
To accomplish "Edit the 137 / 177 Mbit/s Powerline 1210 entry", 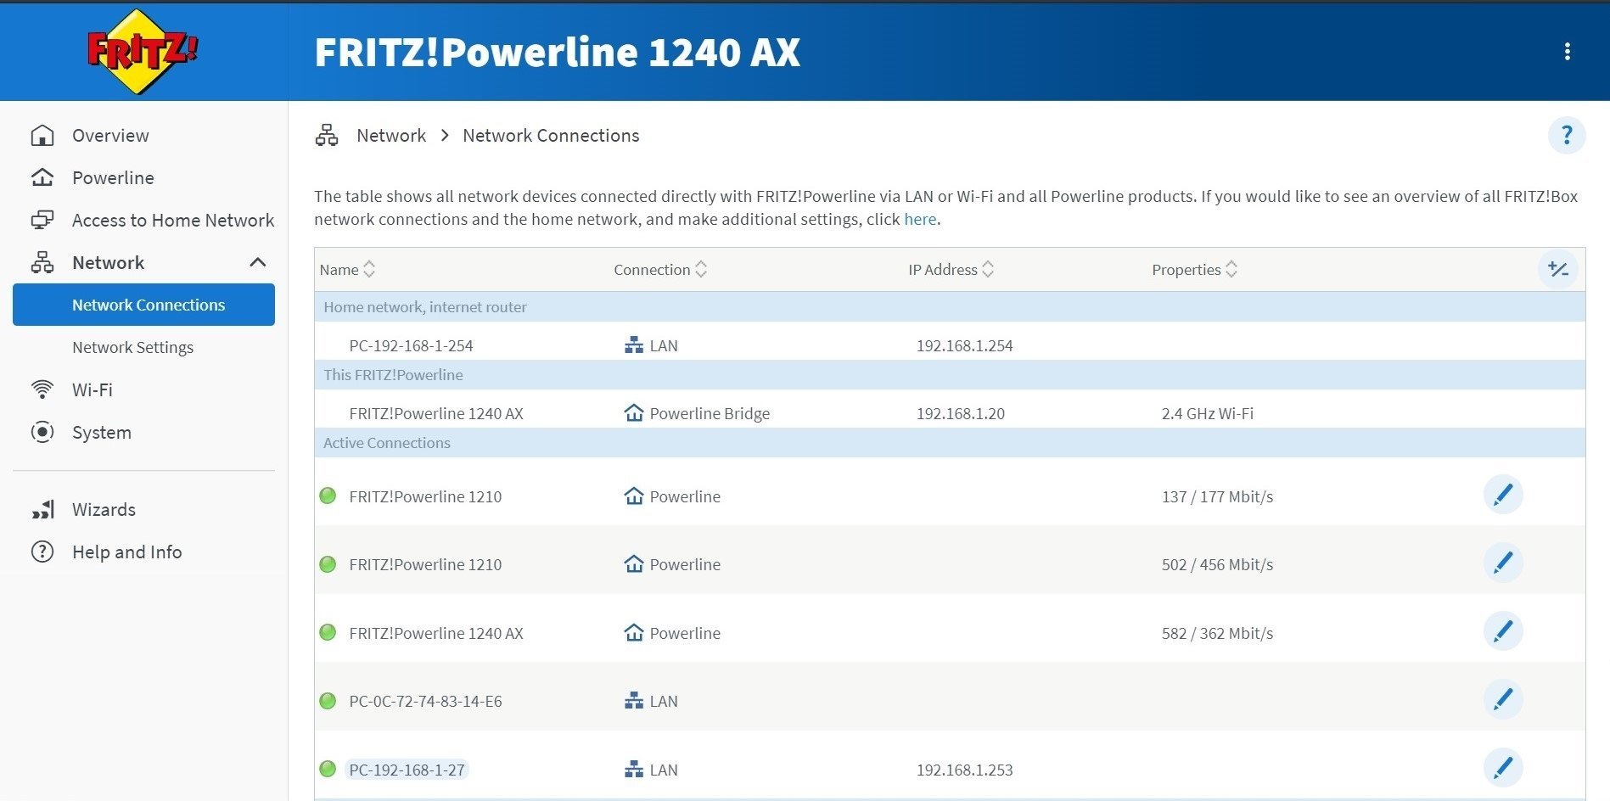I will [1503, 495].
